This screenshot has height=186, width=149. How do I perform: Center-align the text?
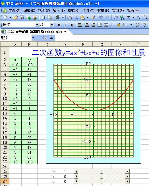coord(87,25)
